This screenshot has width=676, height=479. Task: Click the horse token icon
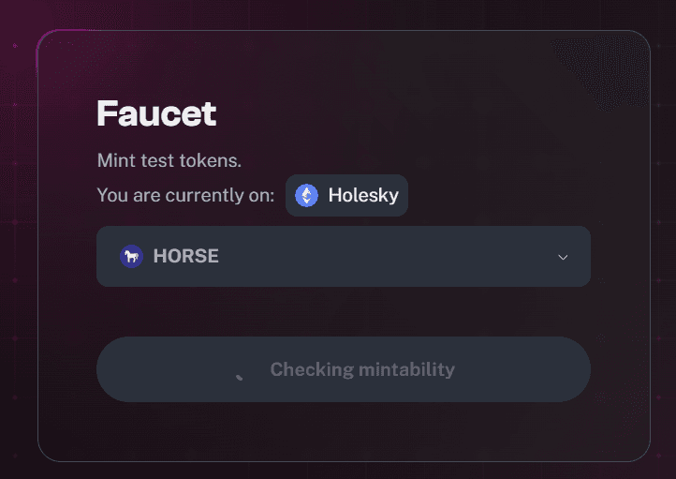click(131, 256)
